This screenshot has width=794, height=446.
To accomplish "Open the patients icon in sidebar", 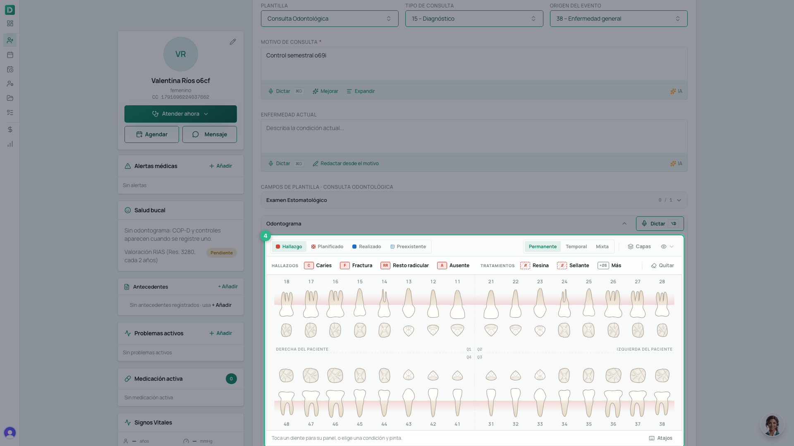I will pos(10,40).
